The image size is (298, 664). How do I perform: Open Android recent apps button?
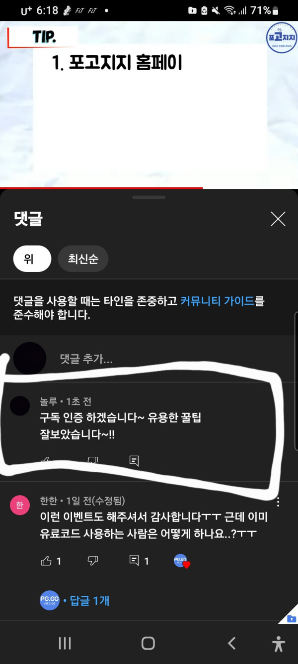click(65, 643)
